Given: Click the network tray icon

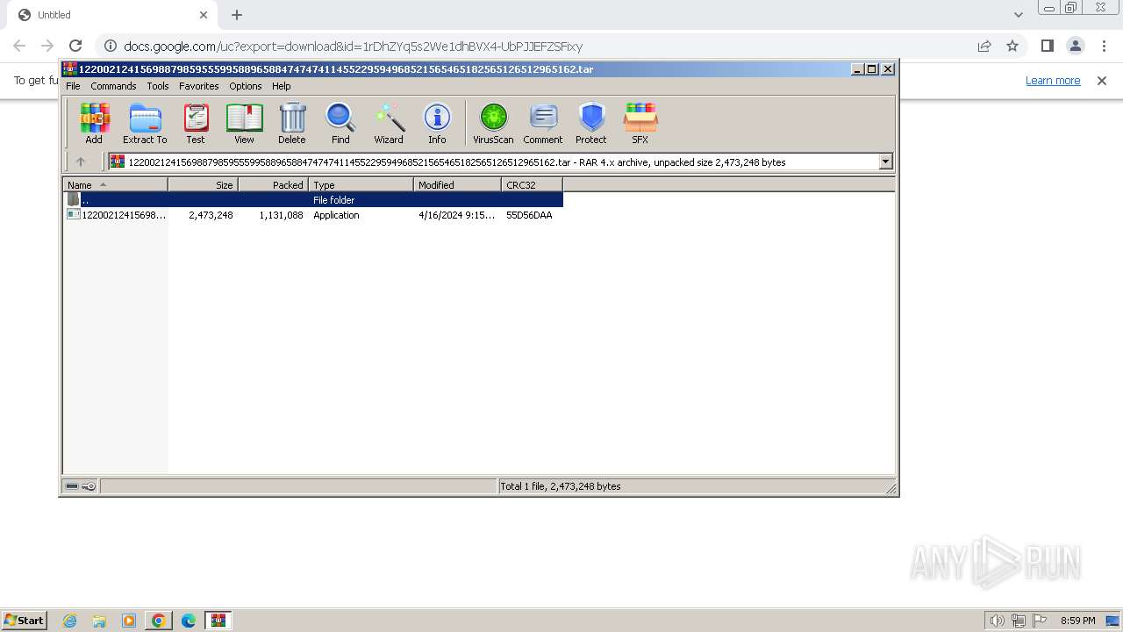Looking at the screenshot, I should pyautogui.click(x=1019, y=621).
